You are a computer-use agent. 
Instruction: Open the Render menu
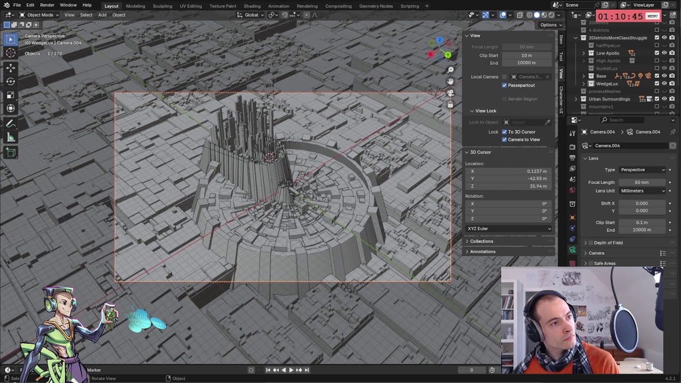pos(47,5)
